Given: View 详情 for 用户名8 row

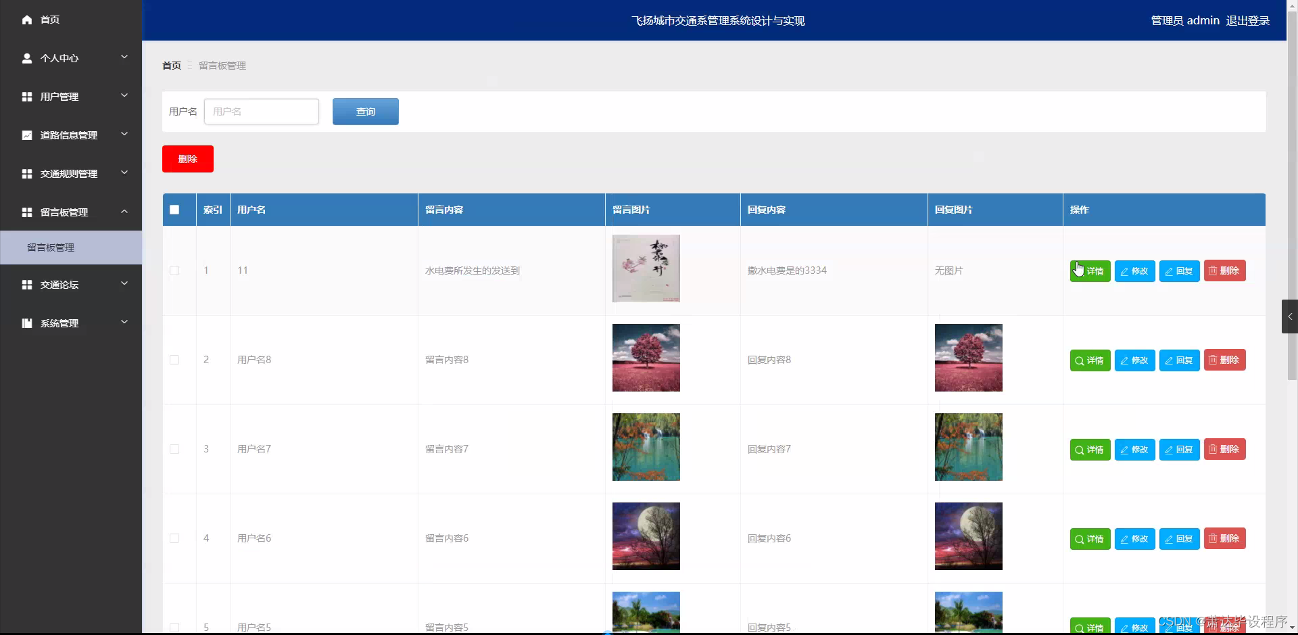Looking at the screenshot, I should tap(1090, 360).
